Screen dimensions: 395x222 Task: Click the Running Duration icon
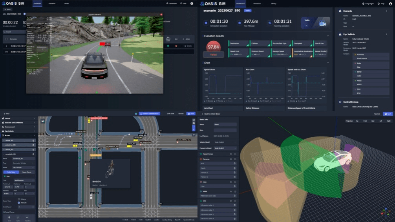(270, 23)
